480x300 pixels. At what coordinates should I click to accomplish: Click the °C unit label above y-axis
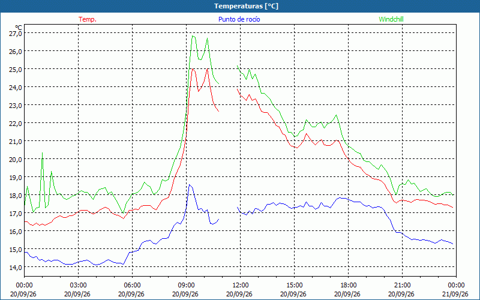coord(19,27)
